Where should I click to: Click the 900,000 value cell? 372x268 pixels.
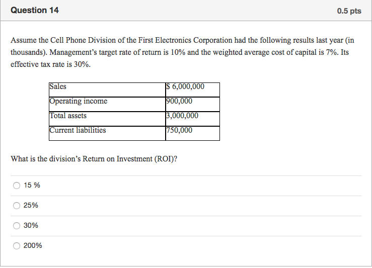[192, 102]
